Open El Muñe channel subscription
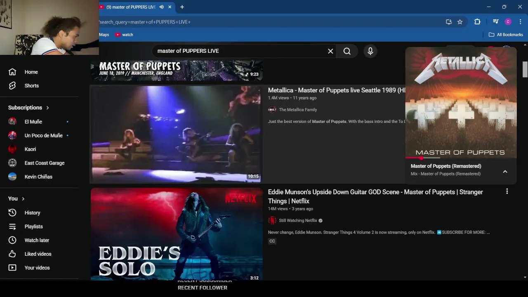 (x=33, y=122)
